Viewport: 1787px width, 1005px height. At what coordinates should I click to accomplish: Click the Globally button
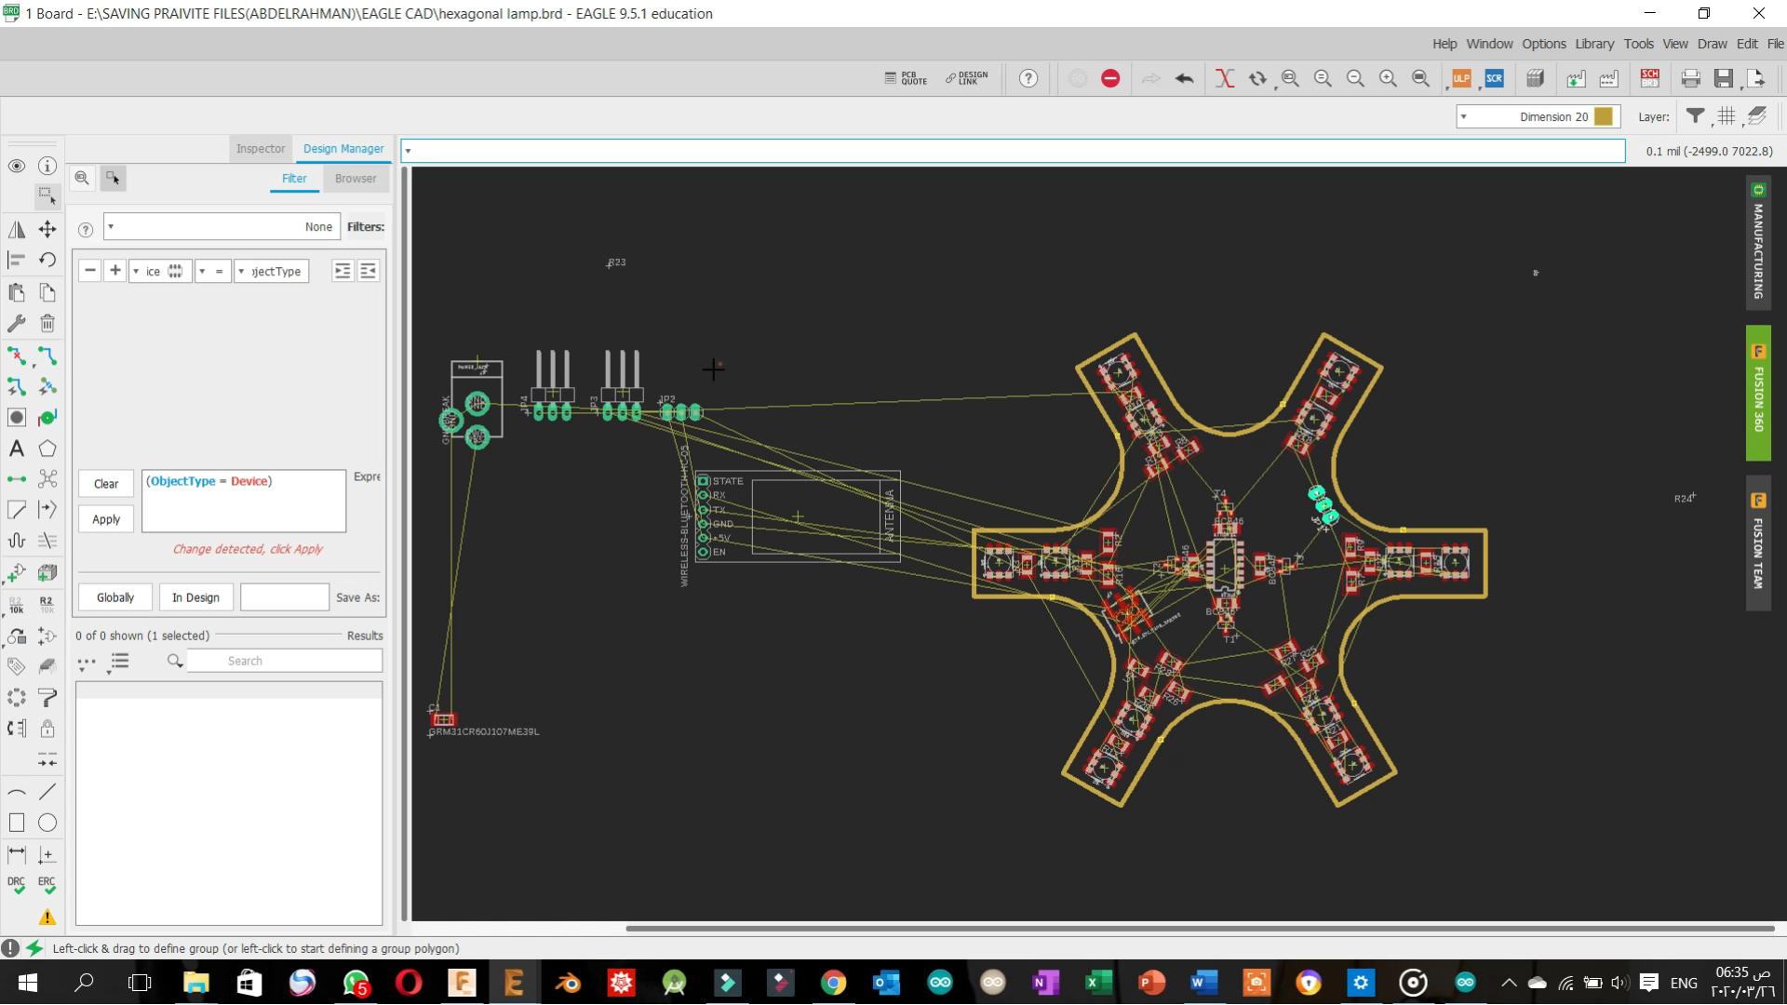coord(115,597)
